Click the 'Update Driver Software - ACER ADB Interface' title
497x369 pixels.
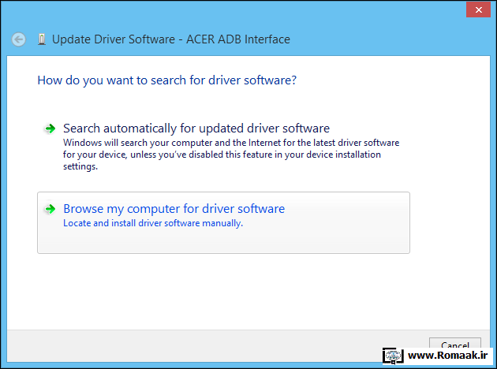(x=171, y=39)
